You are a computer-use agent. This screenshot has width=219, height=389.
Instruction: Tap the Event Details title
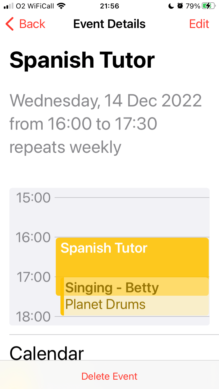click(109, 24)
